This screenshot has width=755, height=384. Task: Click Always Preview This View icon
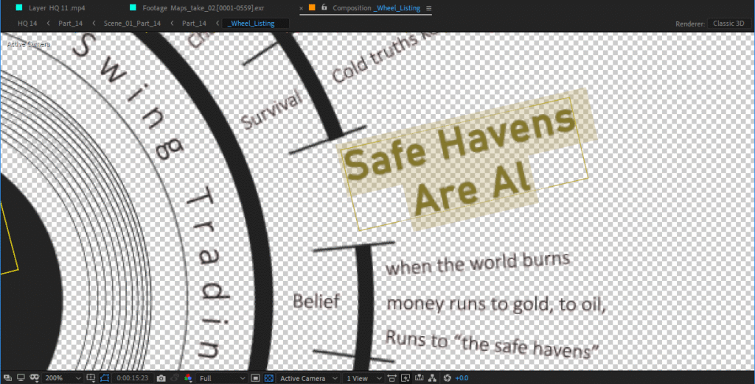point(7,378)
